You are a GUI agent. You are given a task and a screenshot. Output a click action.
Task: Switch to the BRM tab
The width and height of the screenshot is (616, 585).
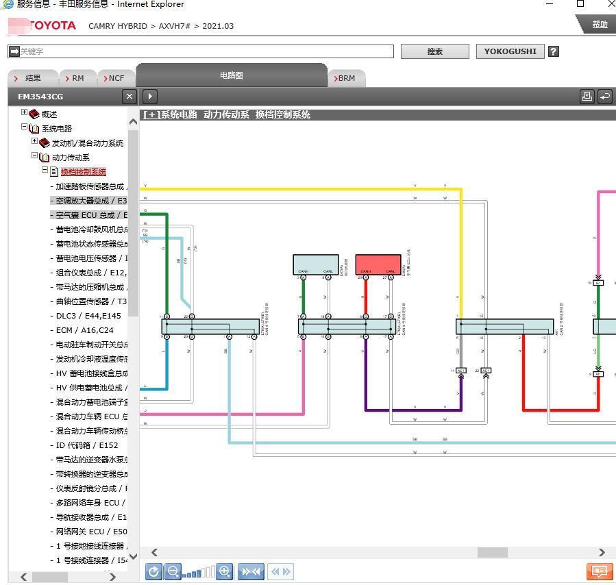[347, 78]
